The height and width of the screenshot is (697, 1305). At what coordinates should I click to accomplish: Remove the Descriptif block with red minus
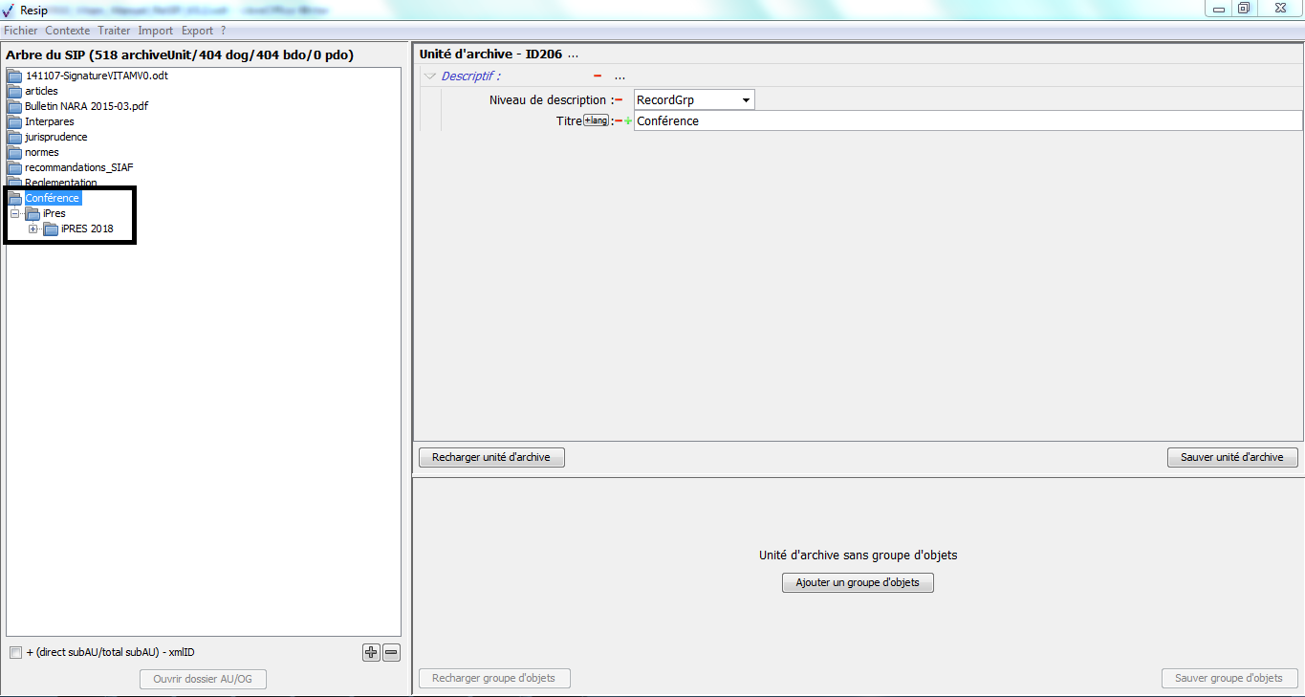[x=598, y=76]
